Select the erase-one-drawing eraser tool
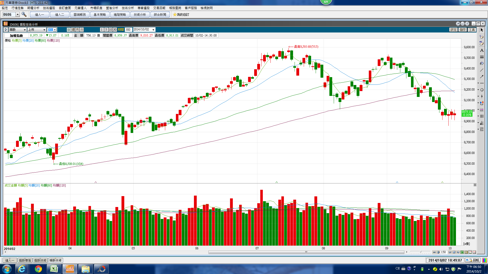Screen dimensions: 488x274 tap(482, 37)
